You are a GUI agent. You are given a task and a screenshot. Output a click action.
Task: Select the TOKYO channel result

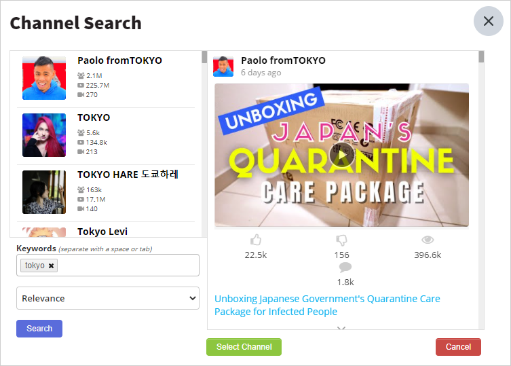[106, 135]
